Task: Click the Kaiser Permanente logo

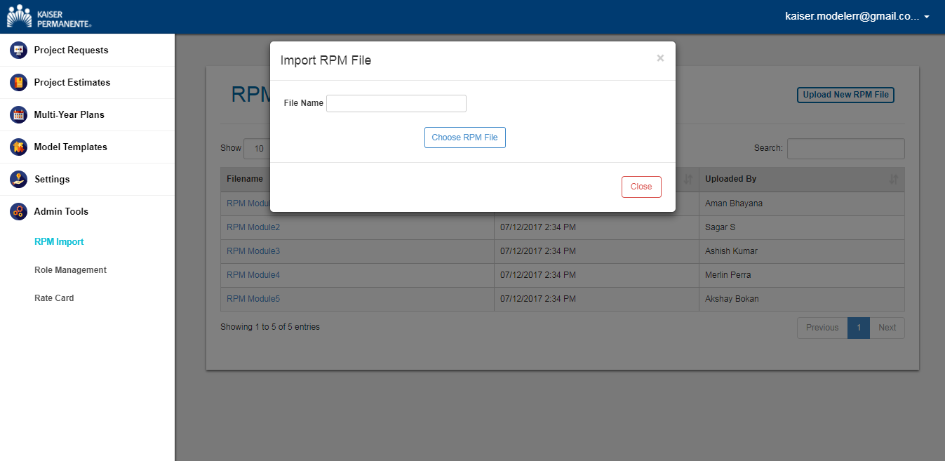Action: 49,17
